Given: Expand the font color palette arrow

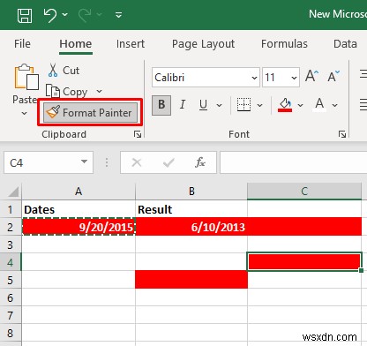Looking at the screenshot, I should pyautogui.click(x=334, y=105).
